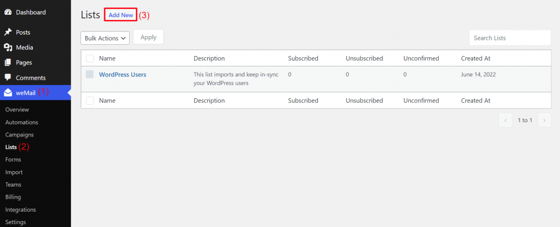Viewport: 560px width, 227px height.
Task: Check the WordPress Users row checkbox
Action: click(90, 74)
